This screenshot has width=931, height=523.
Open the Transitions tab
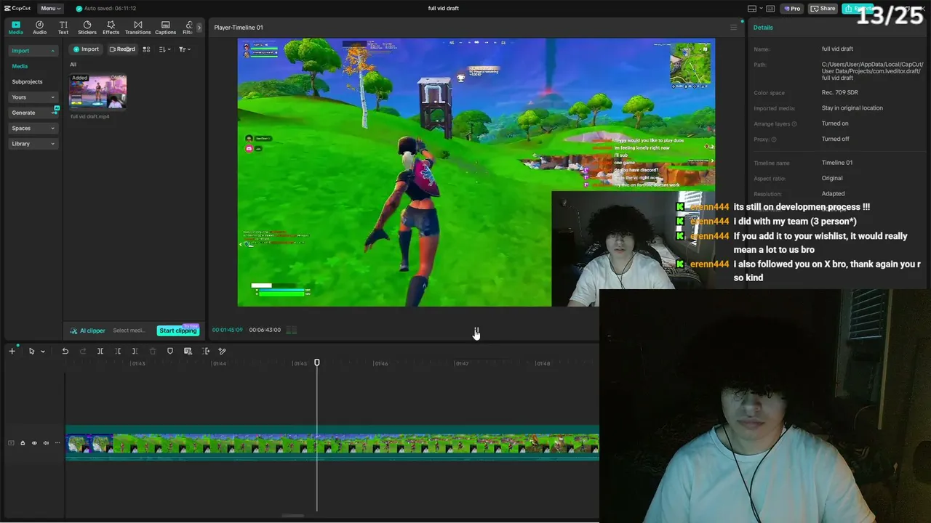[x=137, y=28]
